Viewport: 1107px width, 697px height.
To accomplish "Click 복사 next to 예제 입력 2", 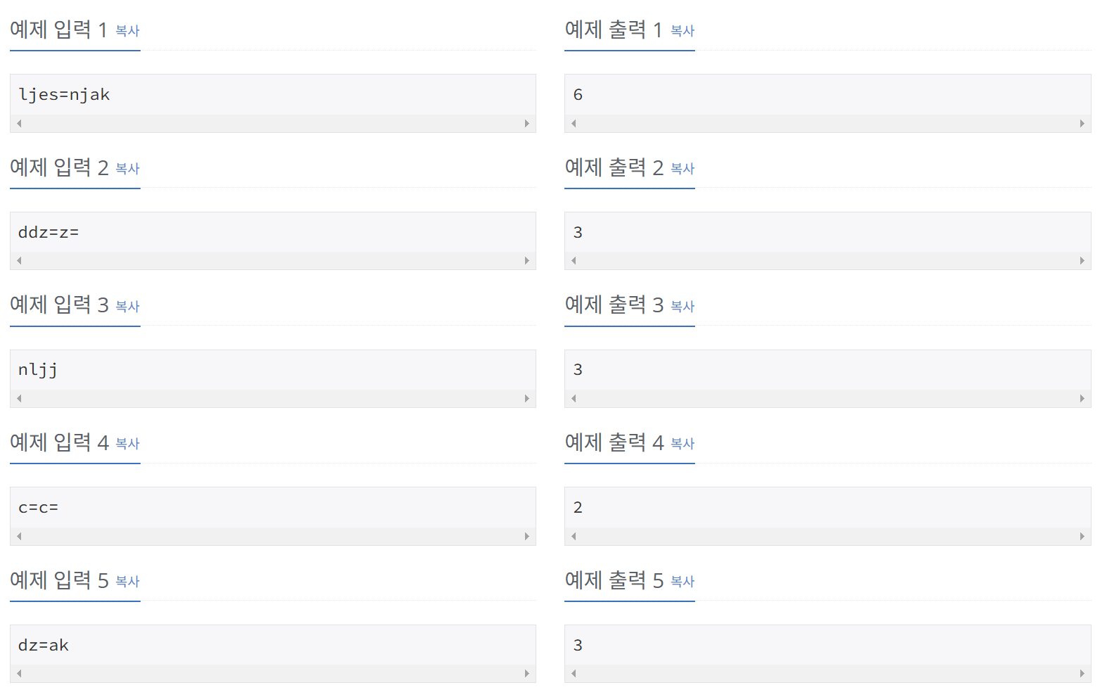I will [127, 169].
